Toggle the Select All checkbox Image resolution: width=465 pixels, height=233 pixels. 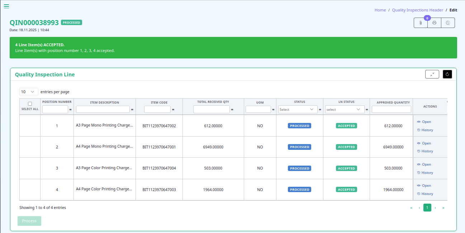click(30, 104)
